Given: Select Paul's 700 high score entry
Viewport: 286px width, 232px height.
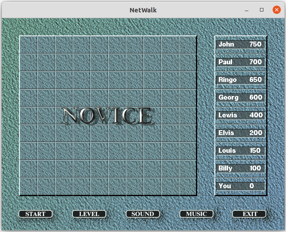Looking at the screenshot, I should point(240,62).
